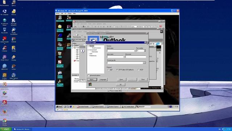
Task: Open My Network Places desktop icon
Action: (4, 22)
